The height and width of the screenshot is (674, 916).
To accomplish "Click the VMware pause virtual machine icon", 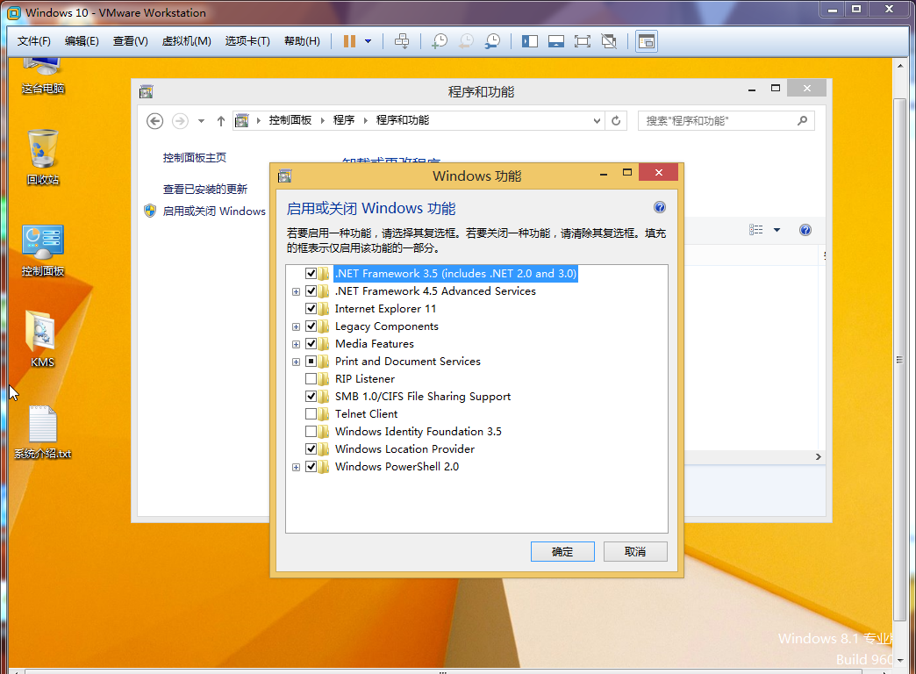I will 349,41.
